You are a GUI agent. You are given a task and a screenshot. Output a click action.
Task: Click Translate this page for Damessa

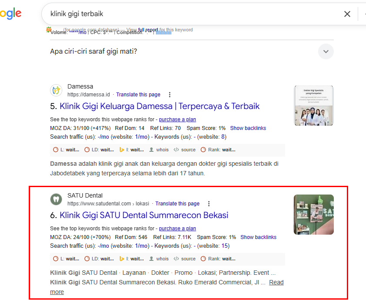[138, 95]
